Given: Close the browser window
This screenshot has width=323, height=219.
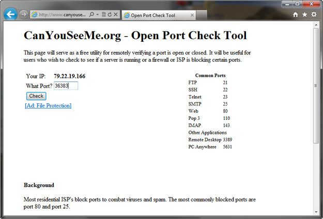Looking at the screenshot, I should [311, 4].
